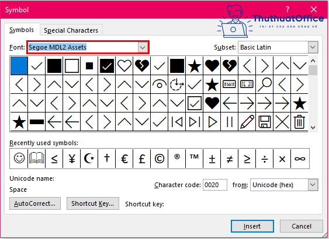329x239 pixels.
Task: Choose the registered trademark recent symbol
Action: point(177,159)
